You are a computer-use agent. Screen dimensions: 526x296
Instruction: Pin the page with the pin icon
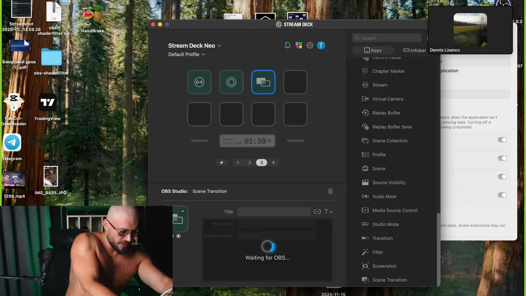[221, 162]
